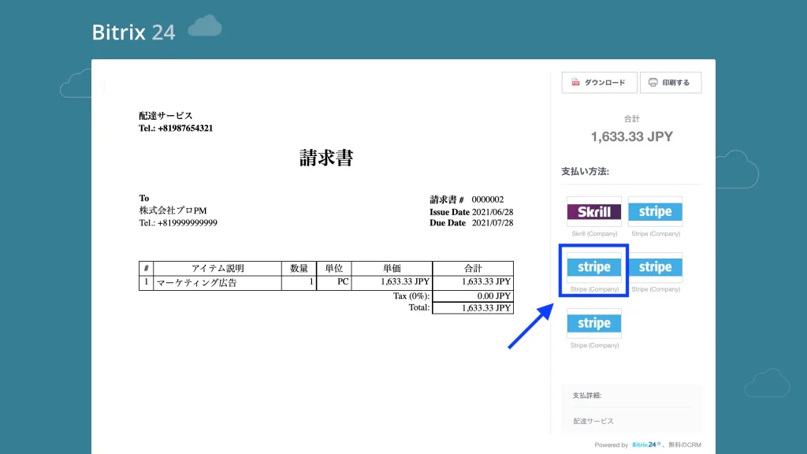Click the 支払詳細 section header

tap(586, 396)
